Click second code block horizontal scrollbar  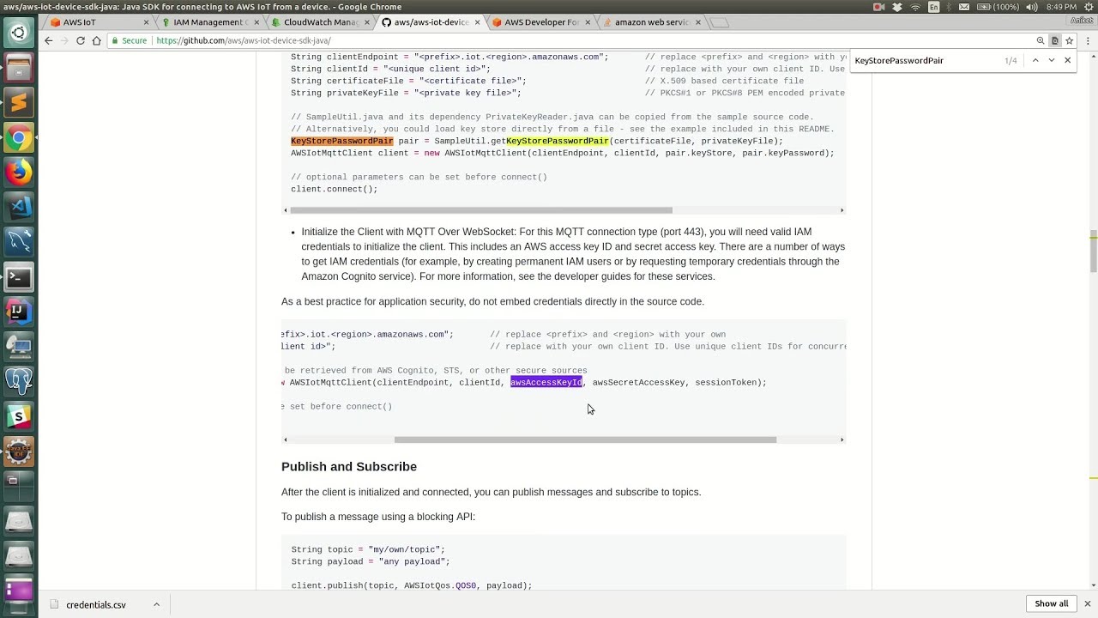click(585, 439)
